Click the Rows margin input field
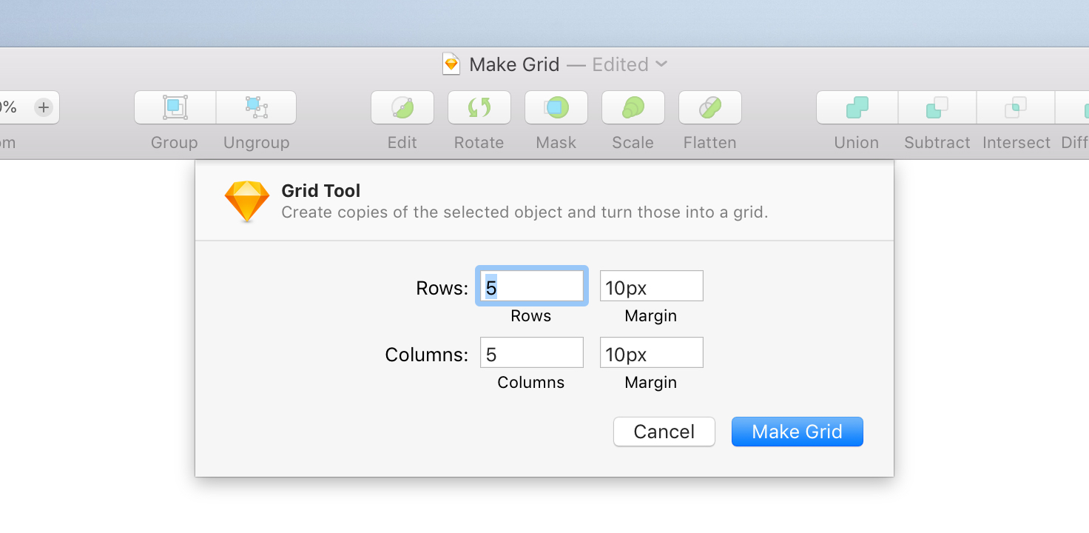Image resolution: width=1089 pixels, height=533 pixels. [651, 286]
